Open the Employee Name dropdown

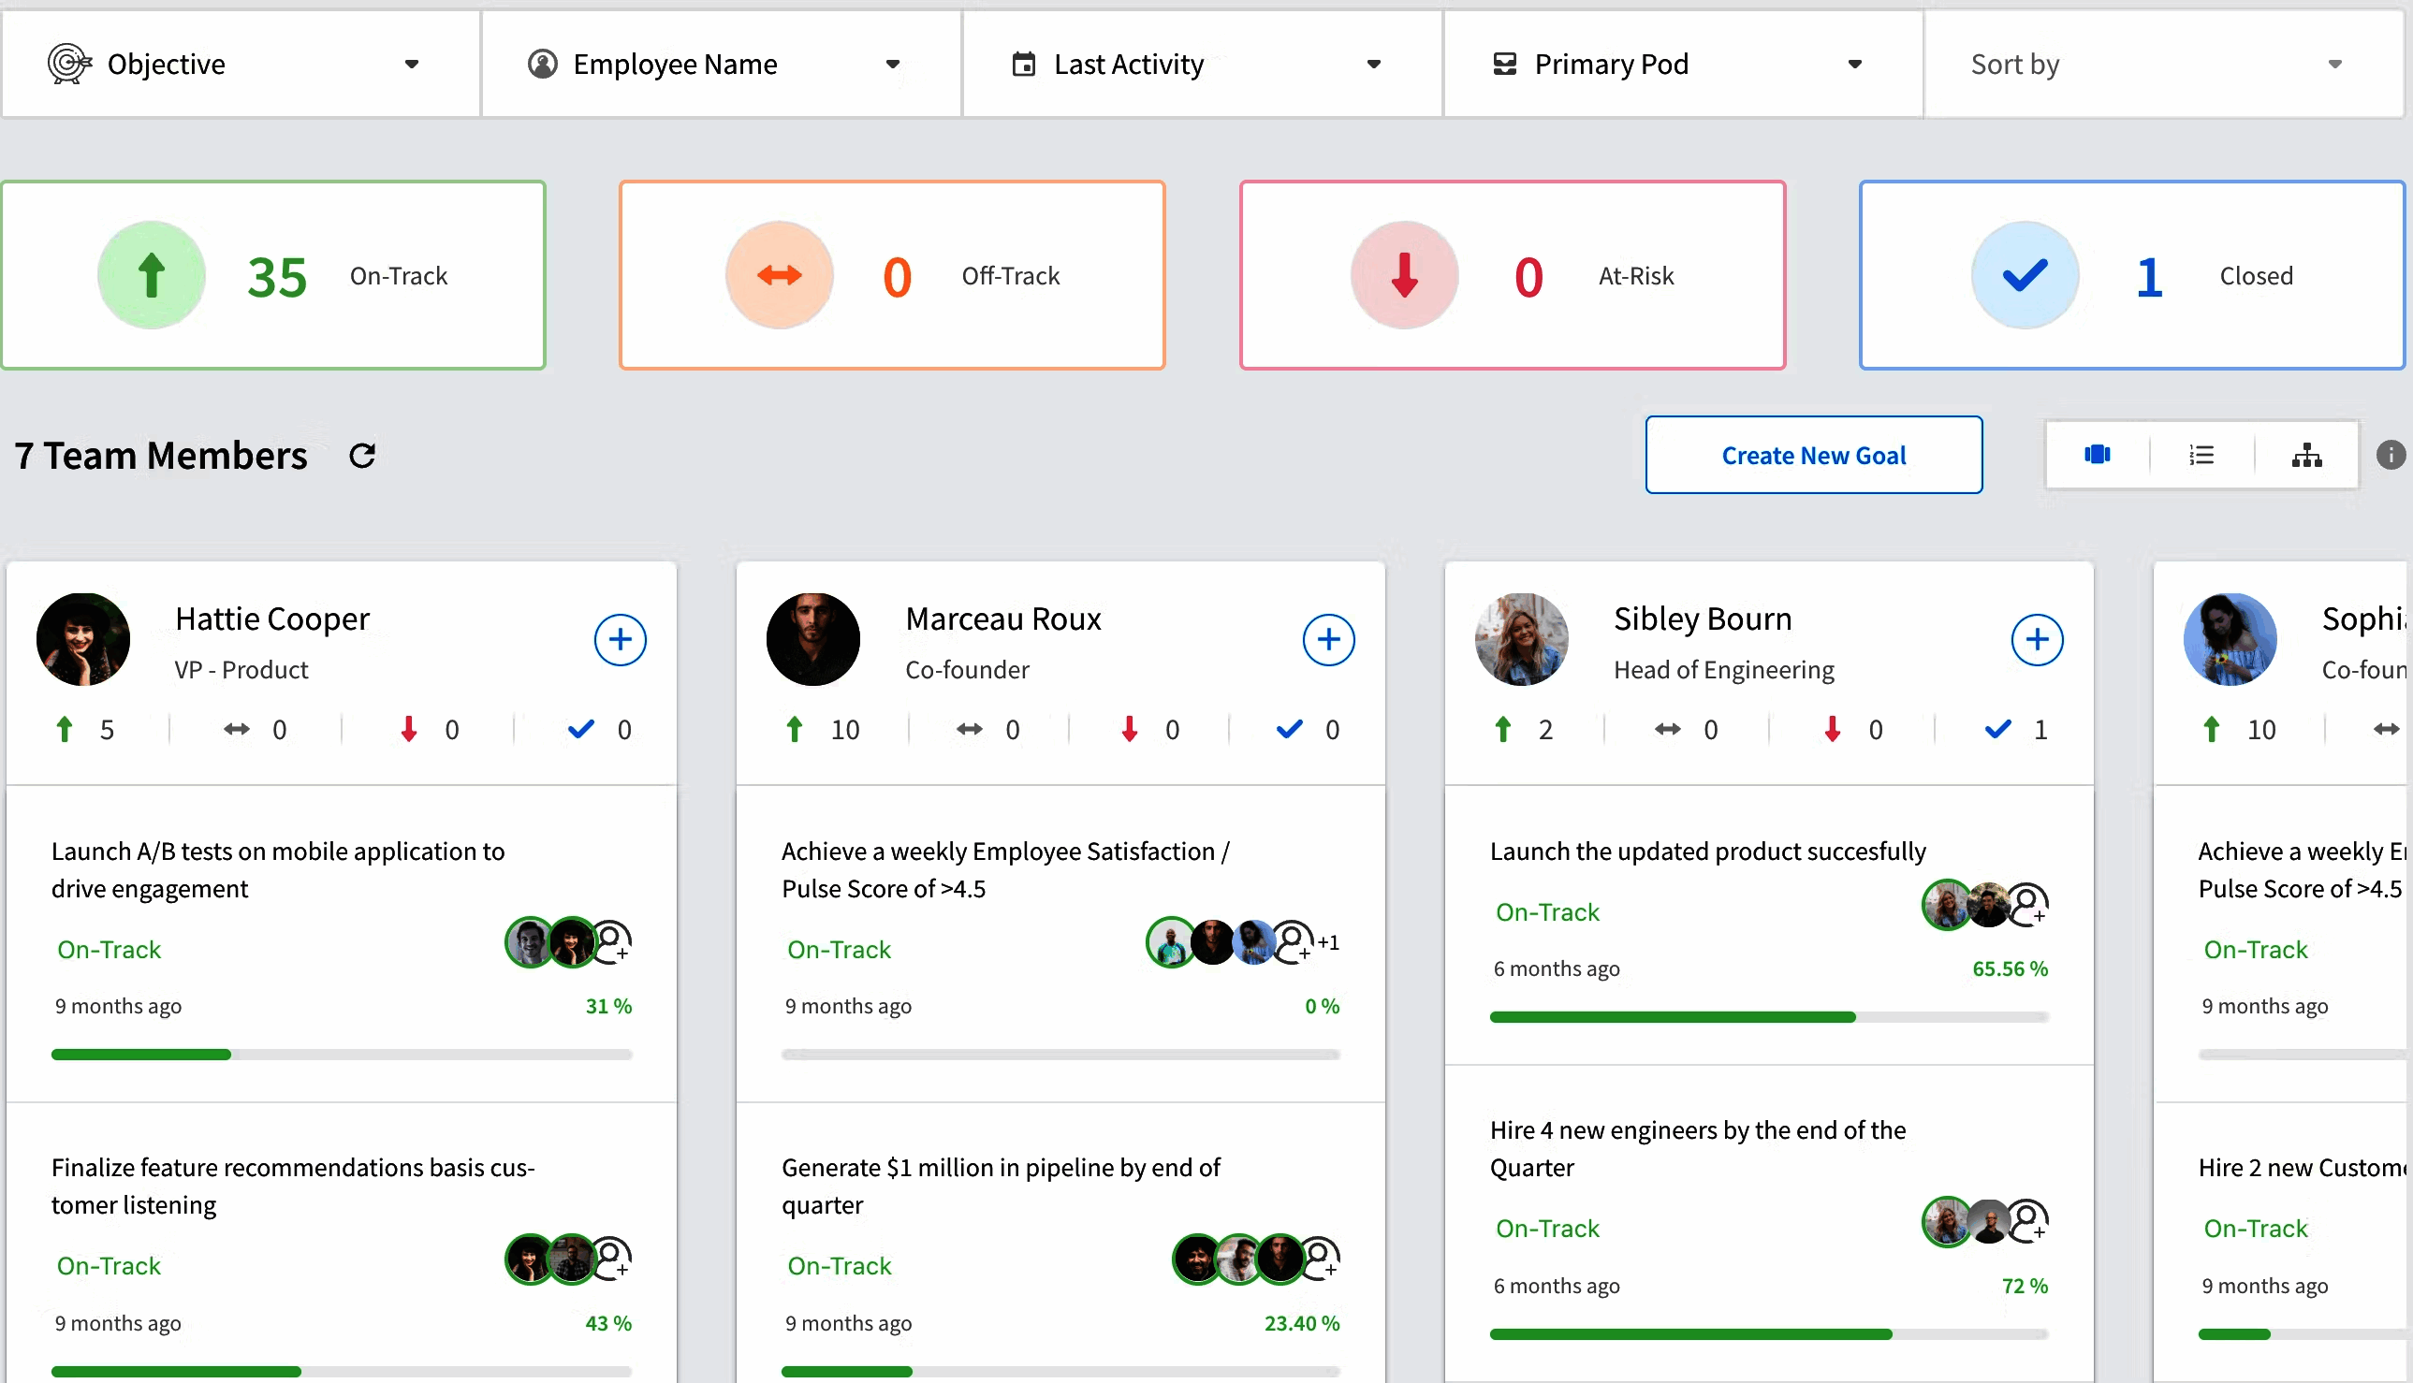(893, 64)
